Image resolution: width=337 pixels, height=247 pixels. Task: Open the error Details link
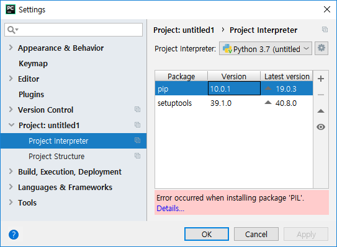pyautogui.click(x=170, y=209)
